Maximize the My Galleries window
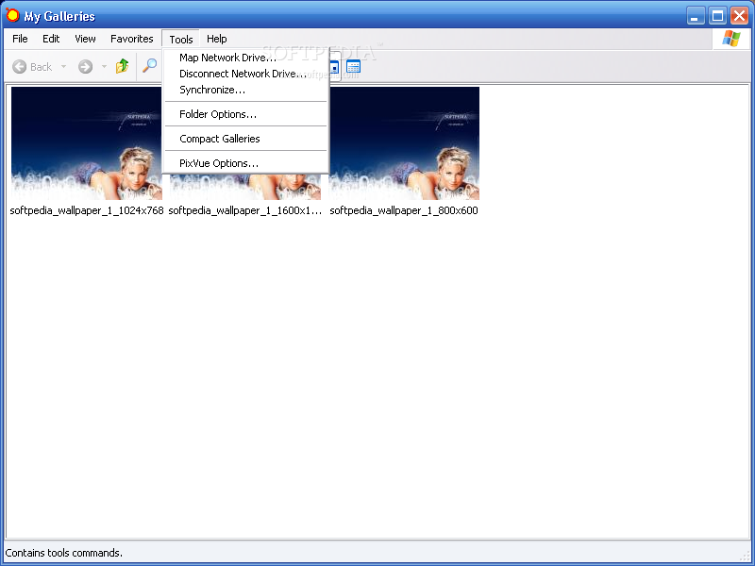This screenshot has width=755, height=566. coord(717,16)
